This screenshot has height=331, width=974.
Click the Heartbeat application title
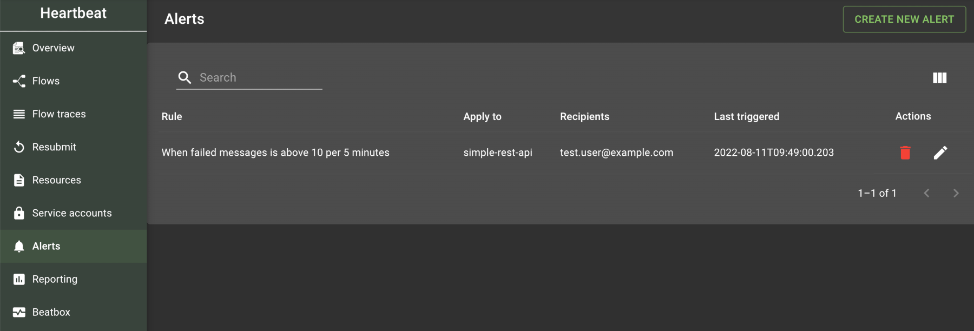[73, 13]
